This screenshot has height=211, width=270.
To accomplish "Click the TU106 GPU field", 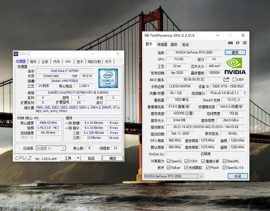I will tap(179, 59).
